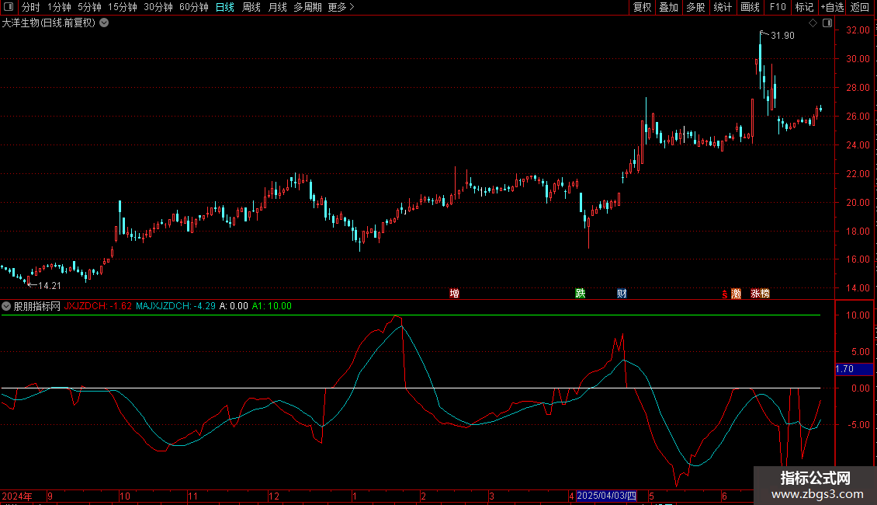Click the blue 财 event marker
This screenshot has width=877, height=505.
click(x=622, y=294)
